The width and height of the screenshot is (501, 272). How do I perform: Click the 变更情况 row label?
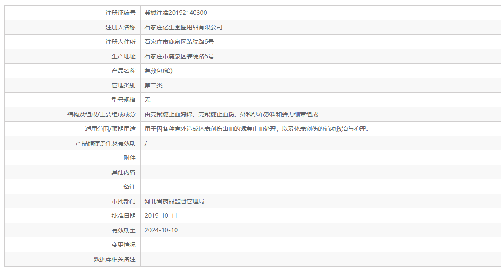123,245
